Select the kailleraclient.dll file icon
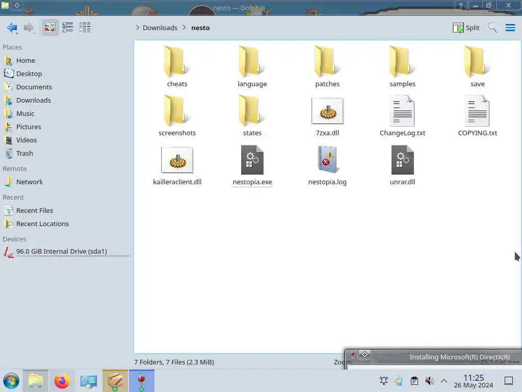 point(177,160)
